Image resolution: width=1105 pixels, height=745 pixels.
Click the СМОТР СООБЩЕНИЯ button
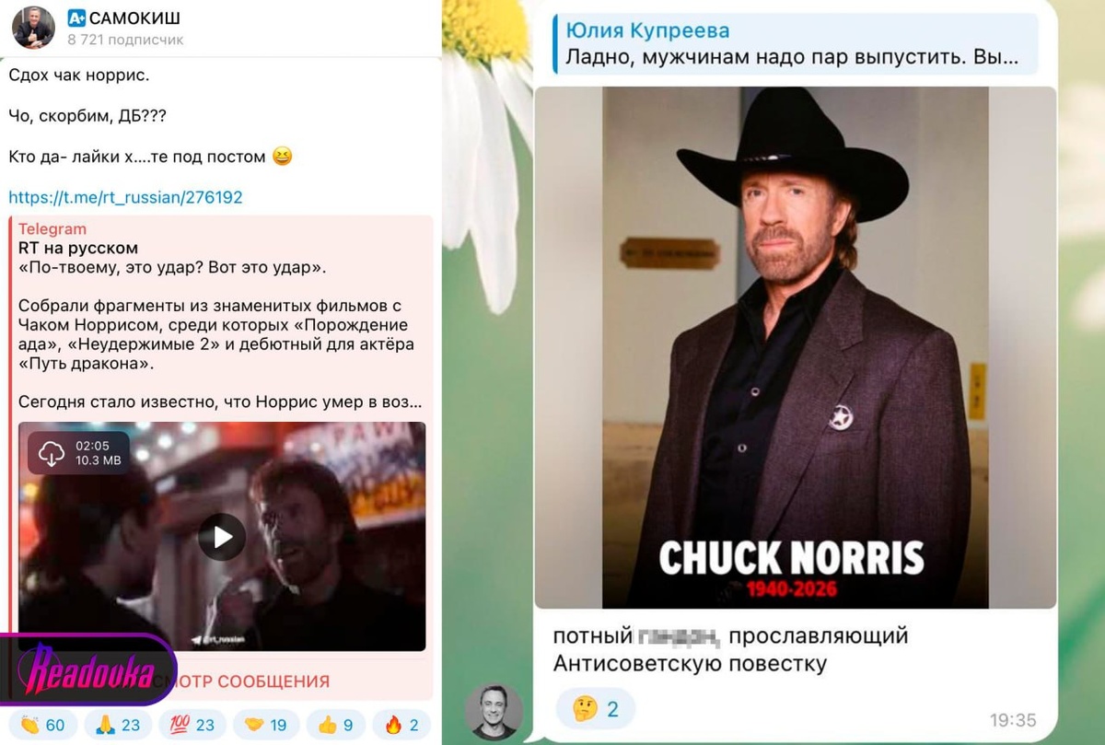coord(239,681)
